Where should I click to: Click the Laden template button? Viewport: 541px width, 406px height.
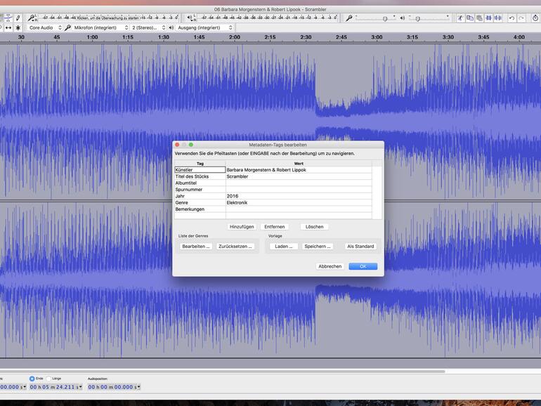(284, 247)
